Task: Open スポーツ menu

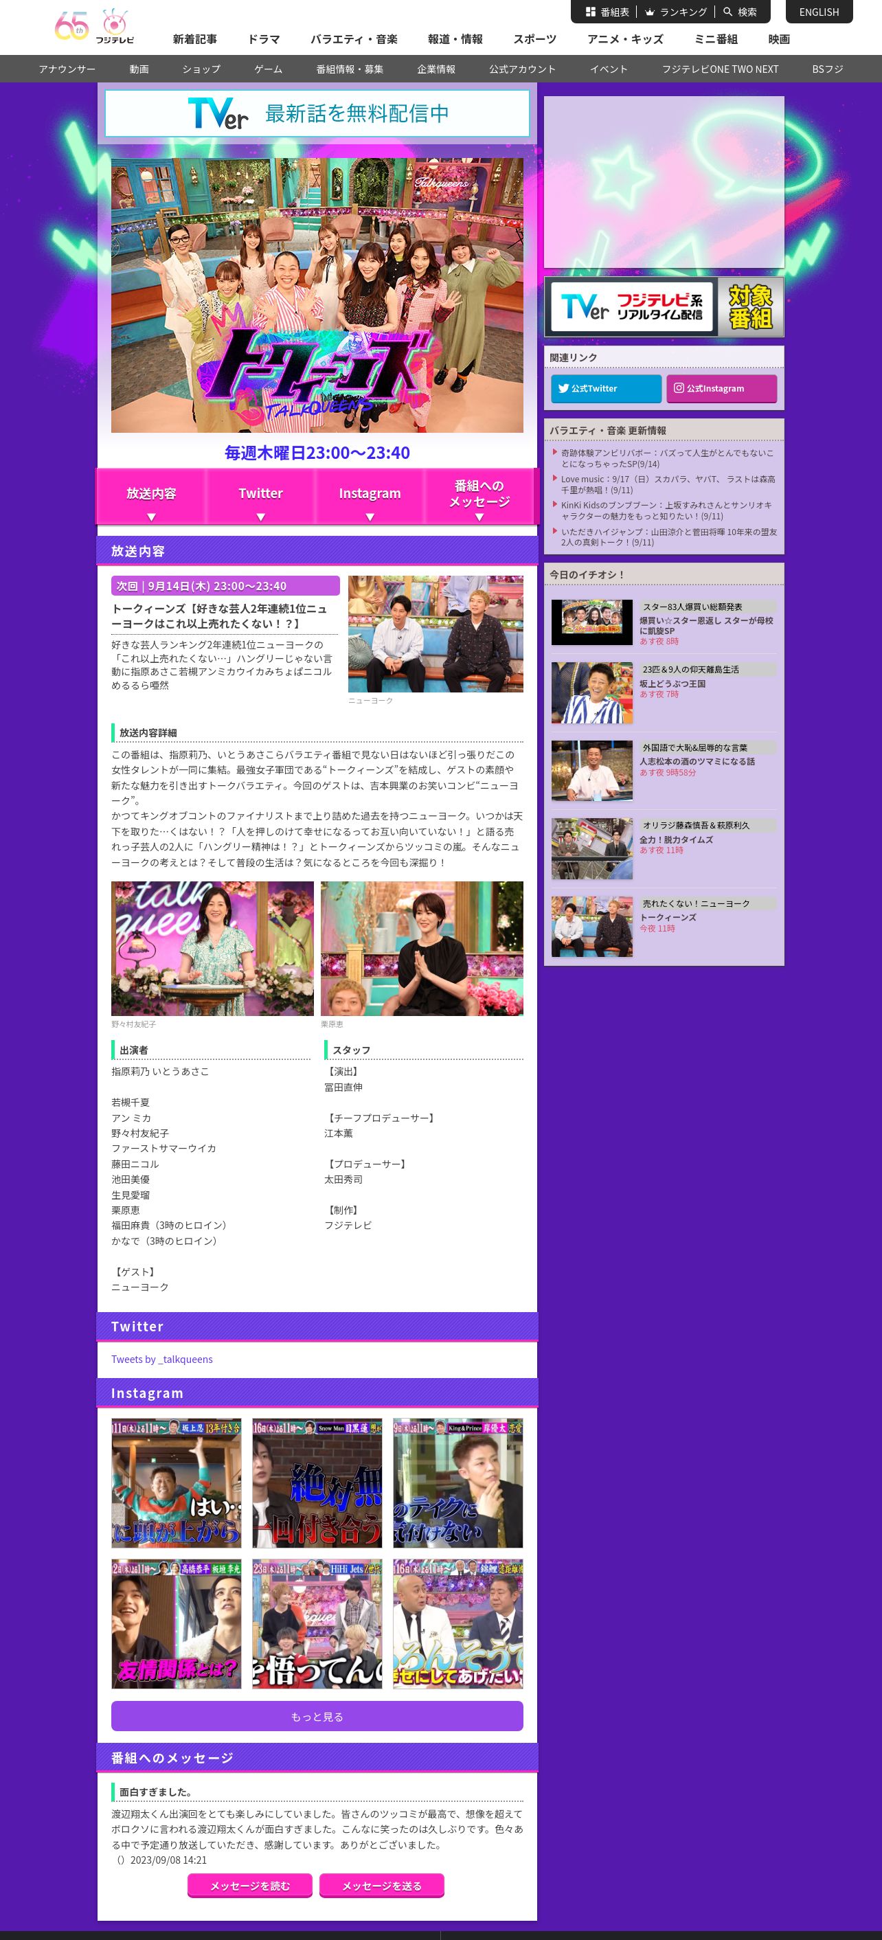Action: [x=535, y=39]
